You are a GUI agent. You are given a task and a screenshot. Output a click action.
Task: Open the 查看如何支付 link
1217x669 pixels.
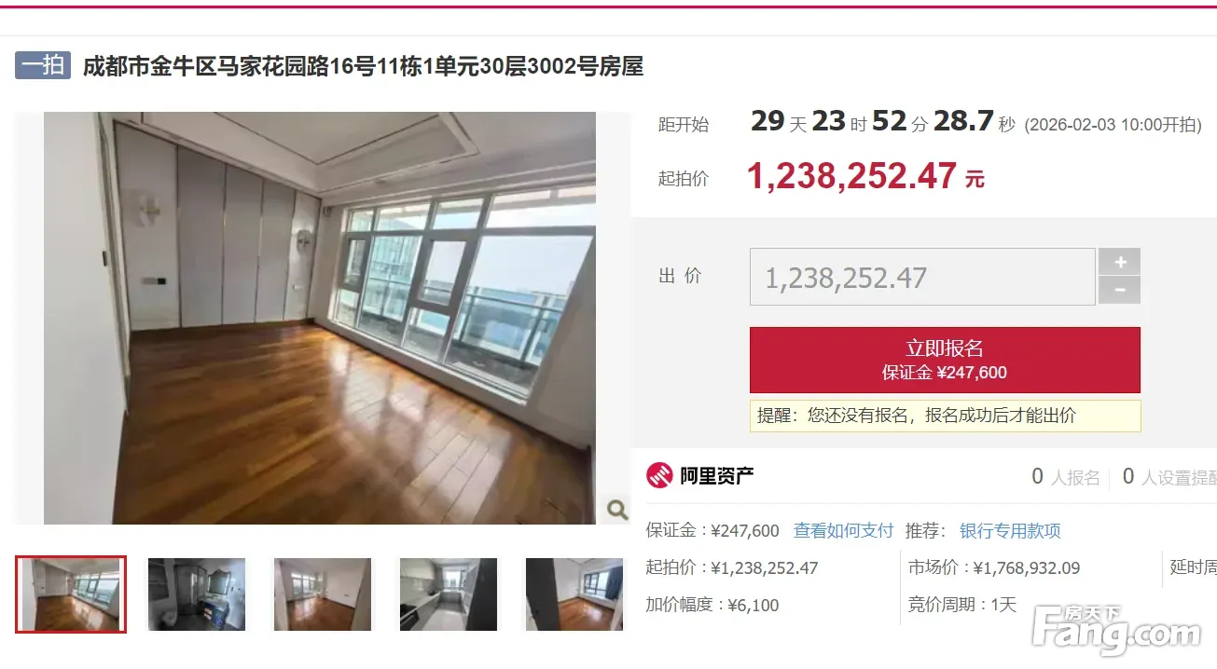(843, 530)
